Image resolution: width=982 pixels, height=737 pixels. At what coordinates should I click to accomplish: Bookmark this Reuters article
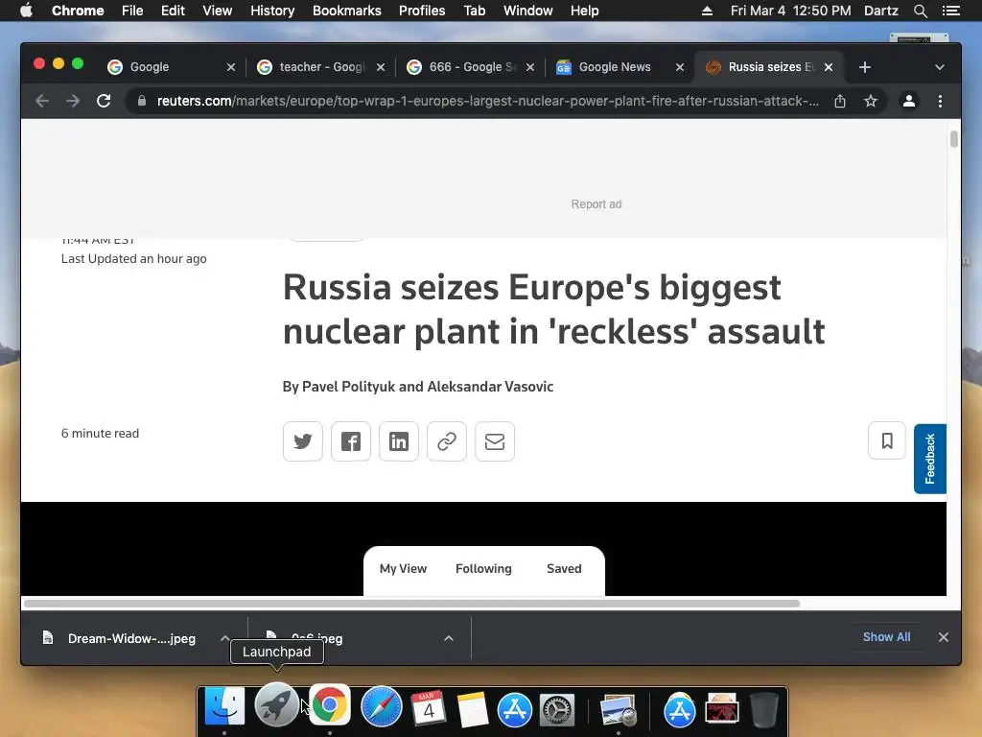pyautogui.click(x=887, y=440)
